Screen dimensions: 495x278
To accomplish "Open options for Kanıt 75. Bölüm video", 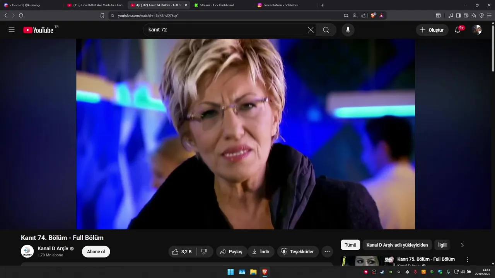I will coord(468,260).
